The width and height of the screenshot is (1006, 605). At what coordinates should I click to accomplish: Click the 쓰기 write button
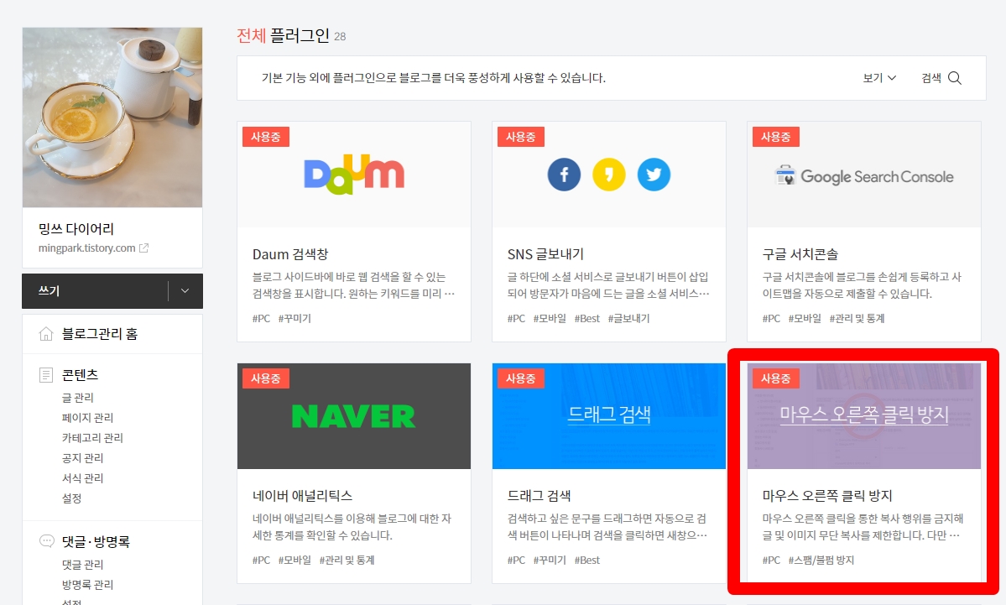click(x=95, y=290)
